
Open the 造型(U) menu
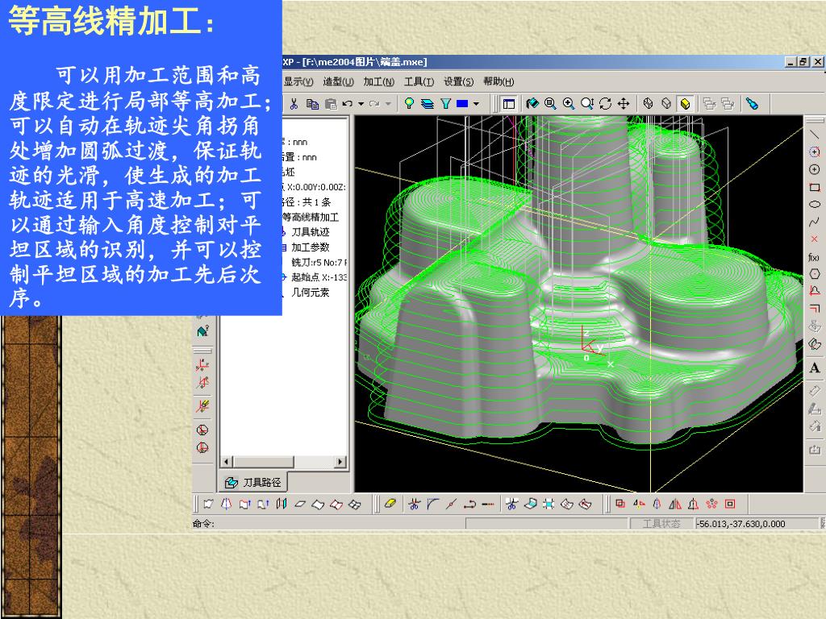[x=338, y=81]
